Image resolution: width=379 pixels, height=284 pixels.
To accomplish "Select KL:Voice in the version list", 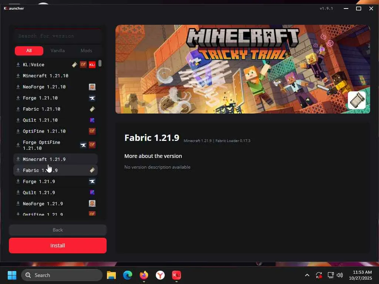I will [x=56, y=64].
